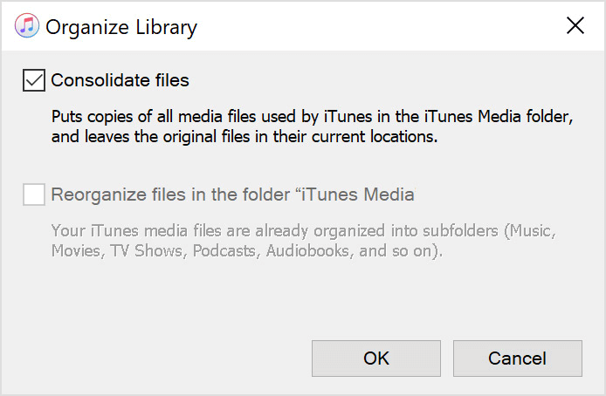Click the "Organize Library" title text
The width and height of the screenshot is (606, 396).
point(121,27)
